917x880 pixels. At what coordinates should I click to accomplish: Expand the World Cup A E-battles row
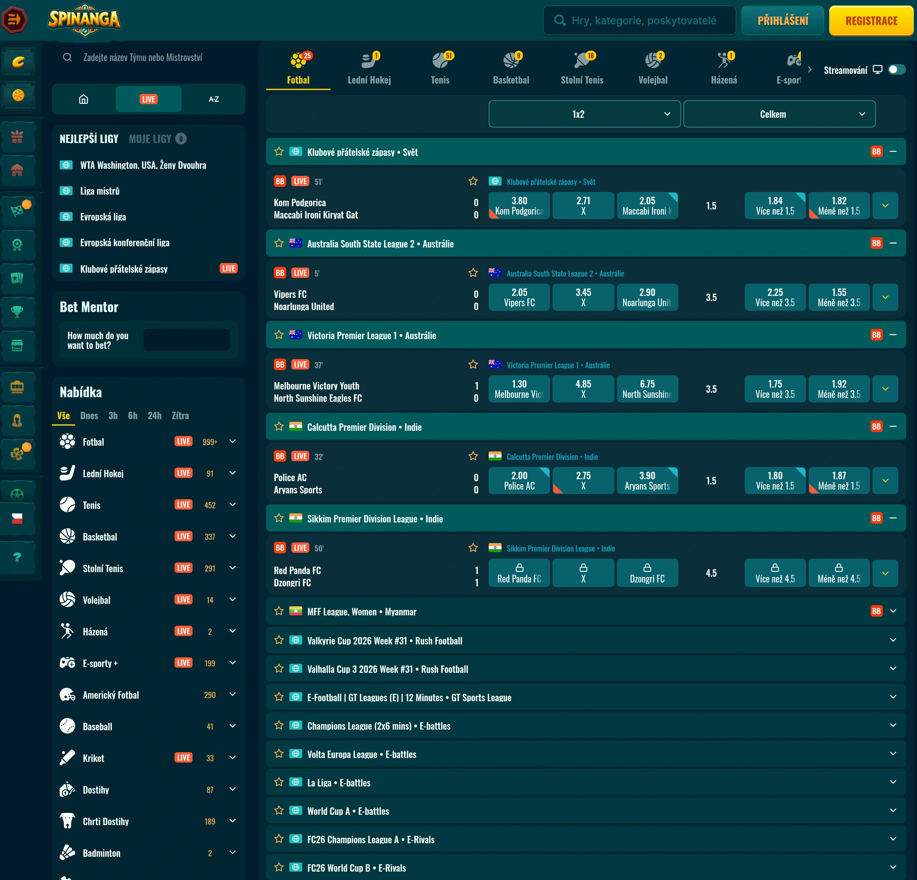[893, 810]
